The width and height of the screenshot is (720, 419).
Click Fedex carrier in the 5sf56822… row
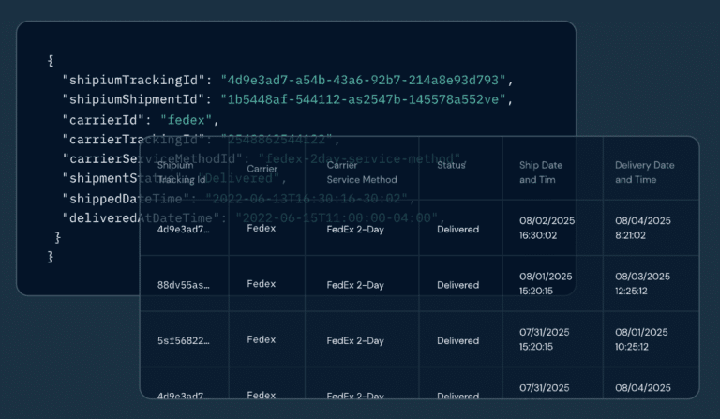pyautogui.click(x=262, y=339)
